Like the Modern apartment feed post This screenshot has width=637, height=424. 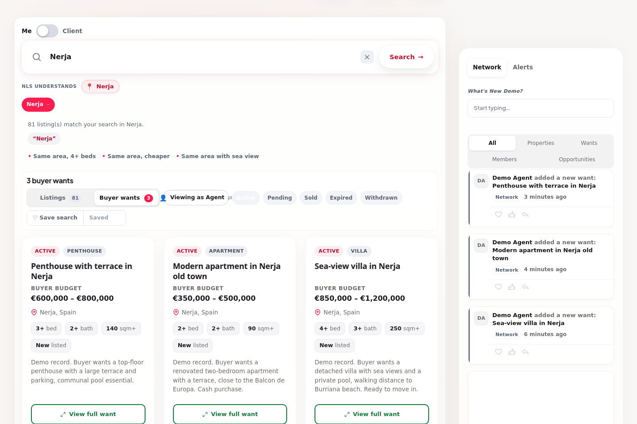499,287
